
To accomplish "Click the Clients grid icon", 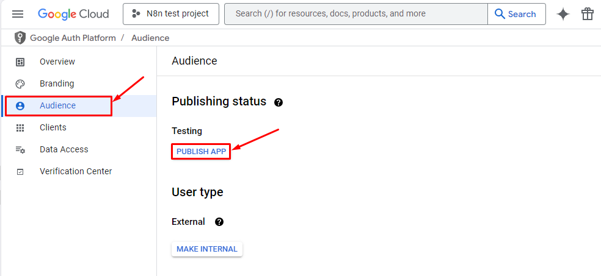I will [x=20, y=128].
